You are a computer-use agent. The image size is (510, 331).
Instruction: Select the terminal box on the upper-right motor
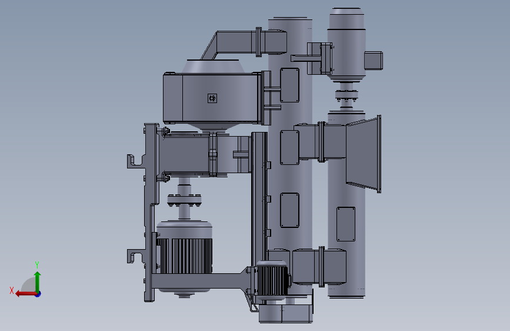coord(374,61)
